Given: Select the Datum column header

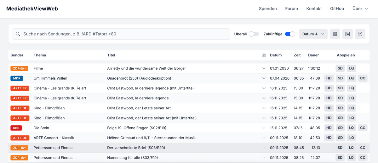Looking at the screenshot, I should point(276,55).
